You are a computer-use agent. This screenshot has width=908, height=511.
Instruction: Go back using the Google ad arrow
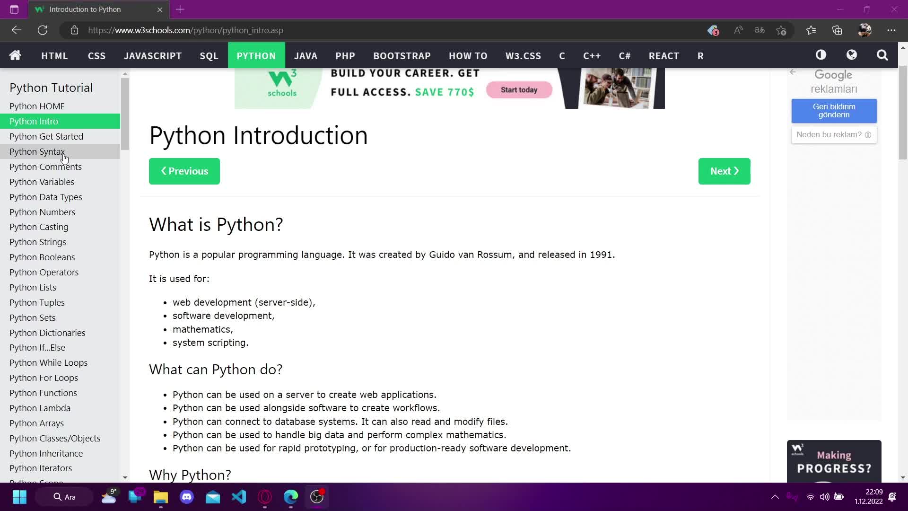[x=793, y=72]
